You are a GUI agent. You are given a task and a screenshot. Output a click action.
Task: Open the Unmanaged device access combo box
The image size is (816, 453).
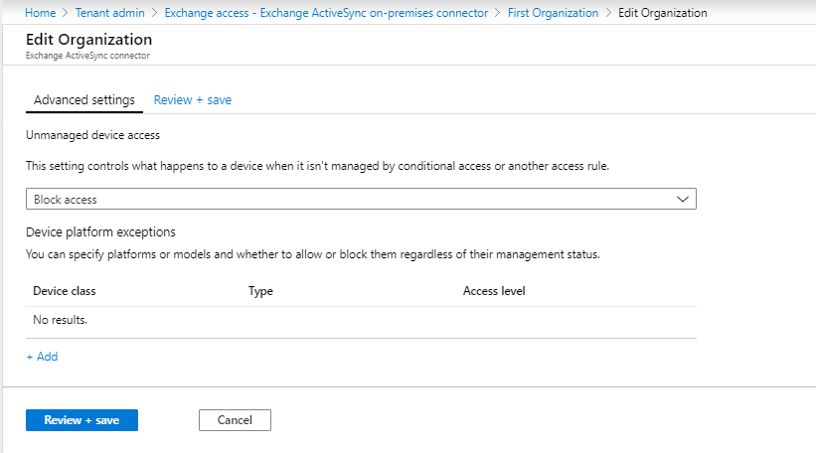(x=360, y=199)
